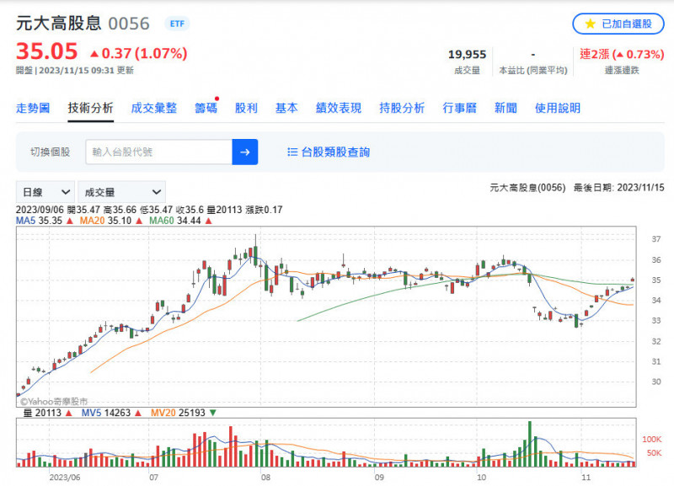The image size is (674, 486).
Task: Click the 19,955 volume figure
Action: point(467,54)
